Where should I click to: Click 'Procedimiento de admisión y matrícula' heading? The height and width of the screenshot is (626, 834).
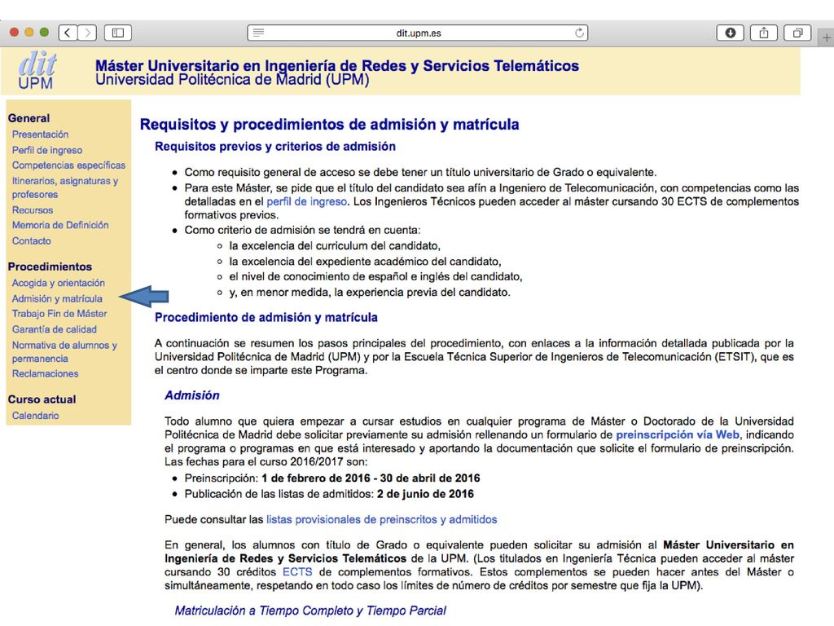pos(266,317)
